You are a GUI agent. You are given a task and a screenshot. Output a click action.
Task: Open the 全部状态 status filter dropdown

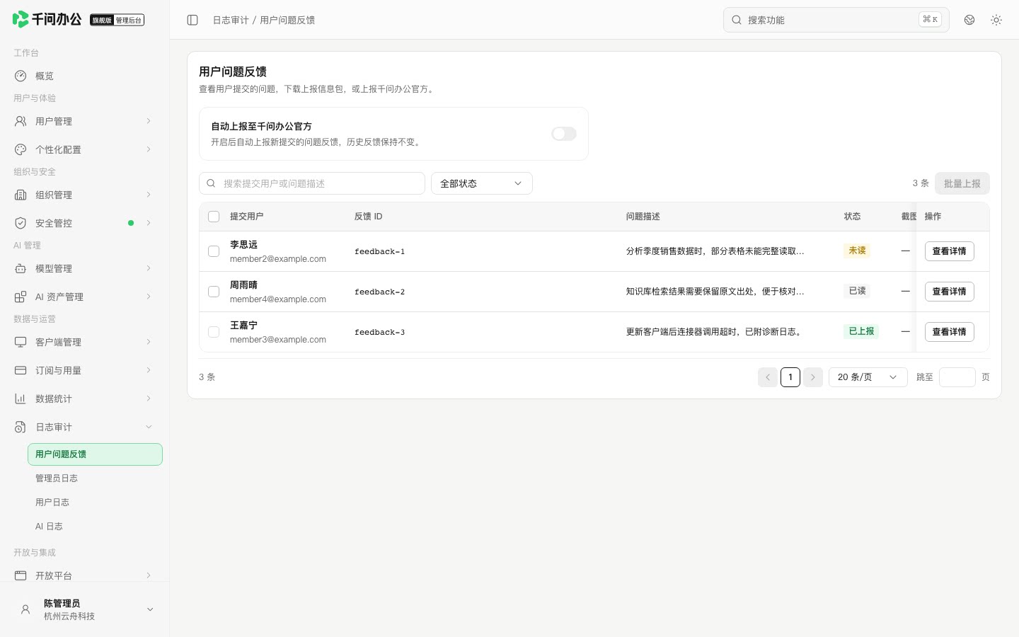point(482,183)
